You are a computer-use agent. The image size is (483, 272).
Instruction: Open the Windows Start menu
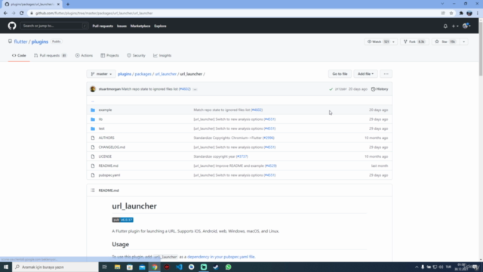click(x=6, y=267)
